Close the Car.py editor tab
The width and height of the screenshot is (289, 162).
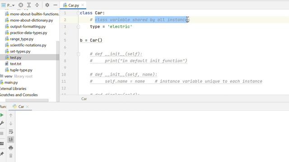pyautogui.click(x=83, y=5)
